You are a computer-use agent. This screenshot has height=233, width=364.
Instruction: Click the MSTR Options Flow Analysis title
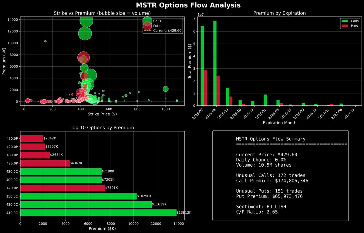tap(188, 5)
